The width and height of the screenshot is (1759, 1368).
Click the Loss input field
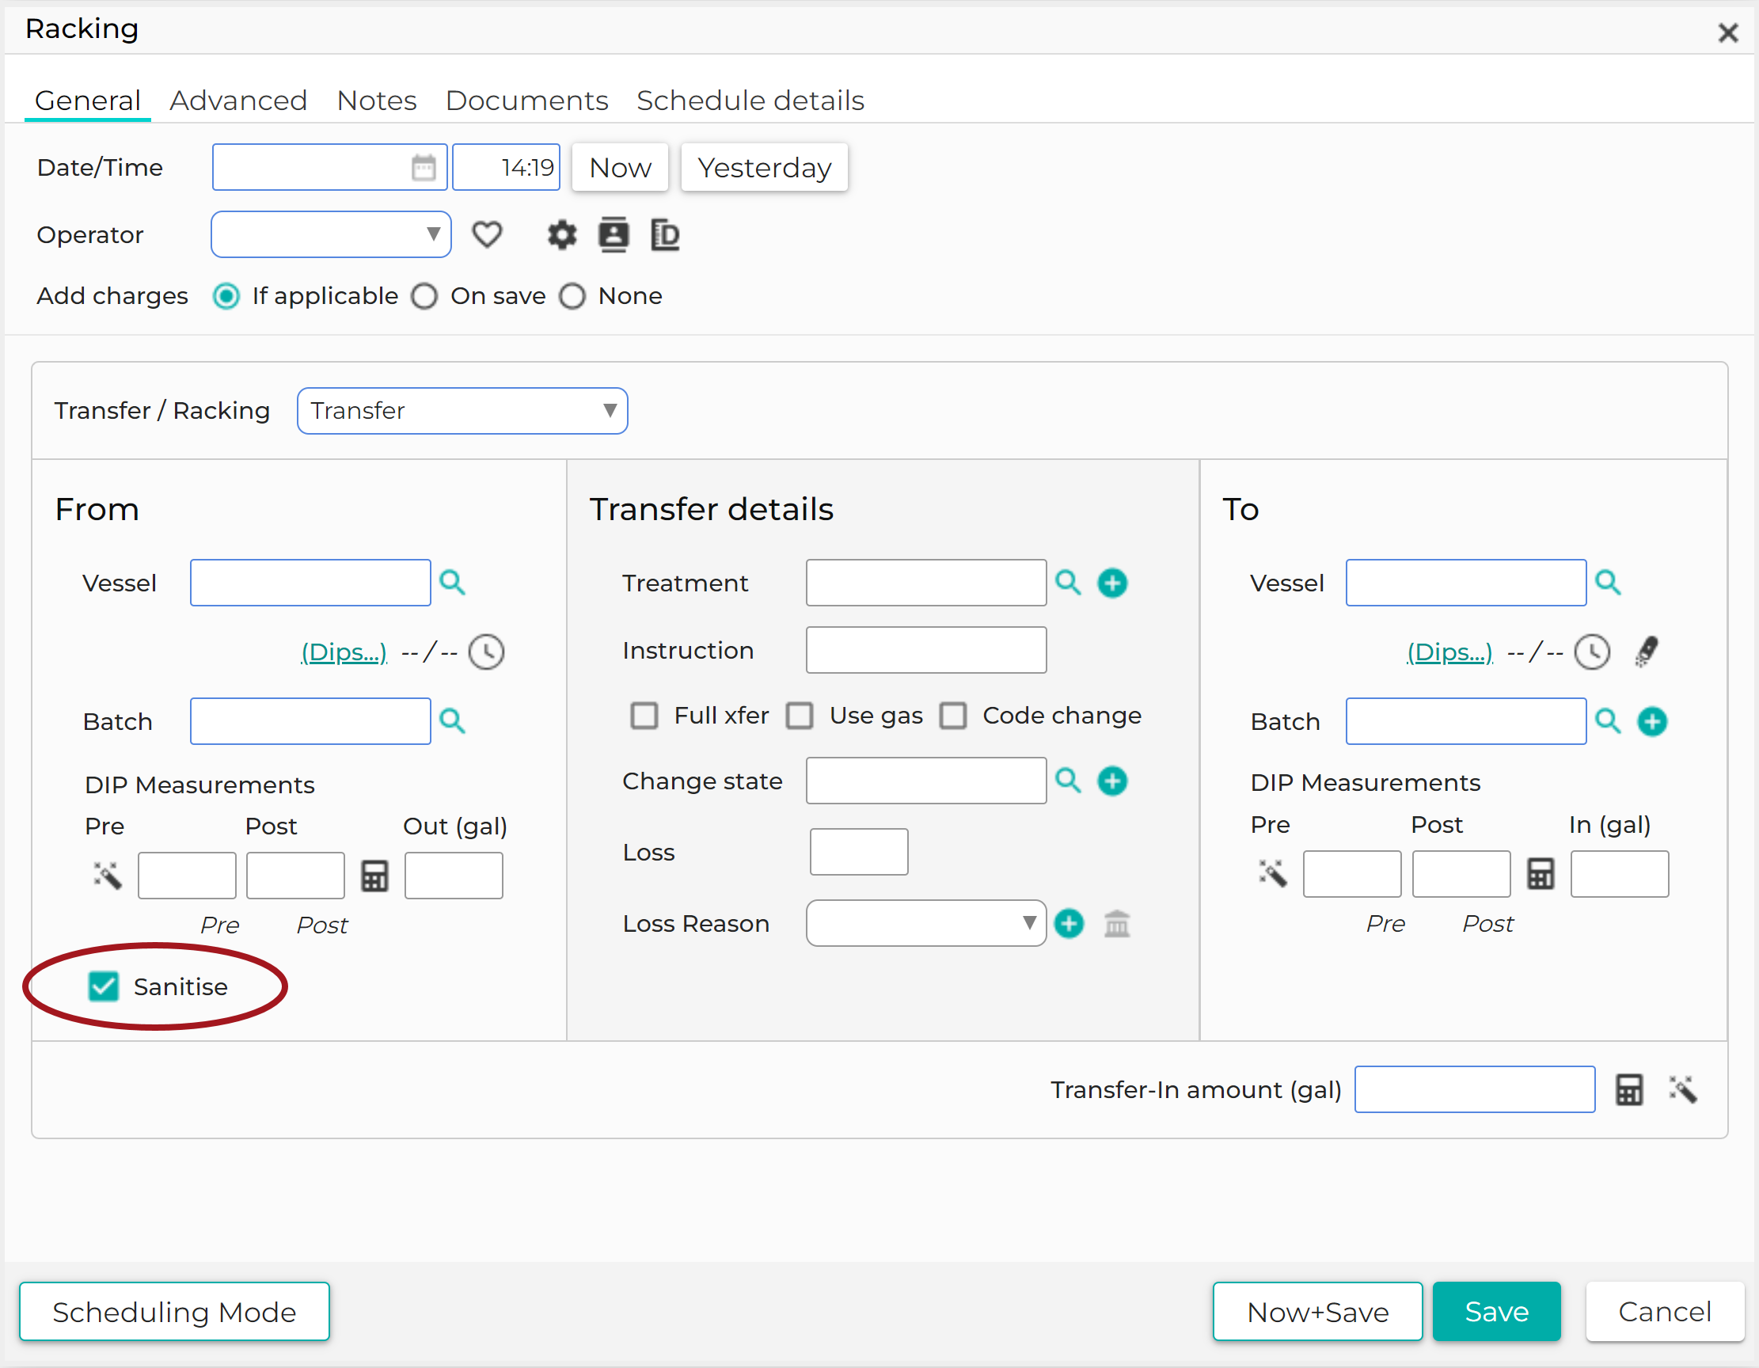[860, 853]
